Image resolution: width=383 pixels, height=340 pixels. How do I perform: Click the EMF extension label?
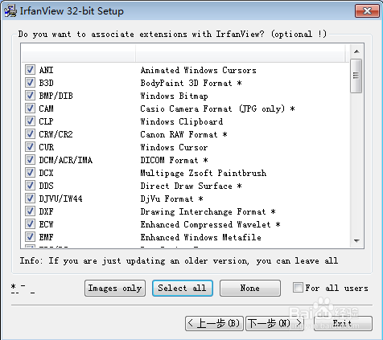click(46, 237)
